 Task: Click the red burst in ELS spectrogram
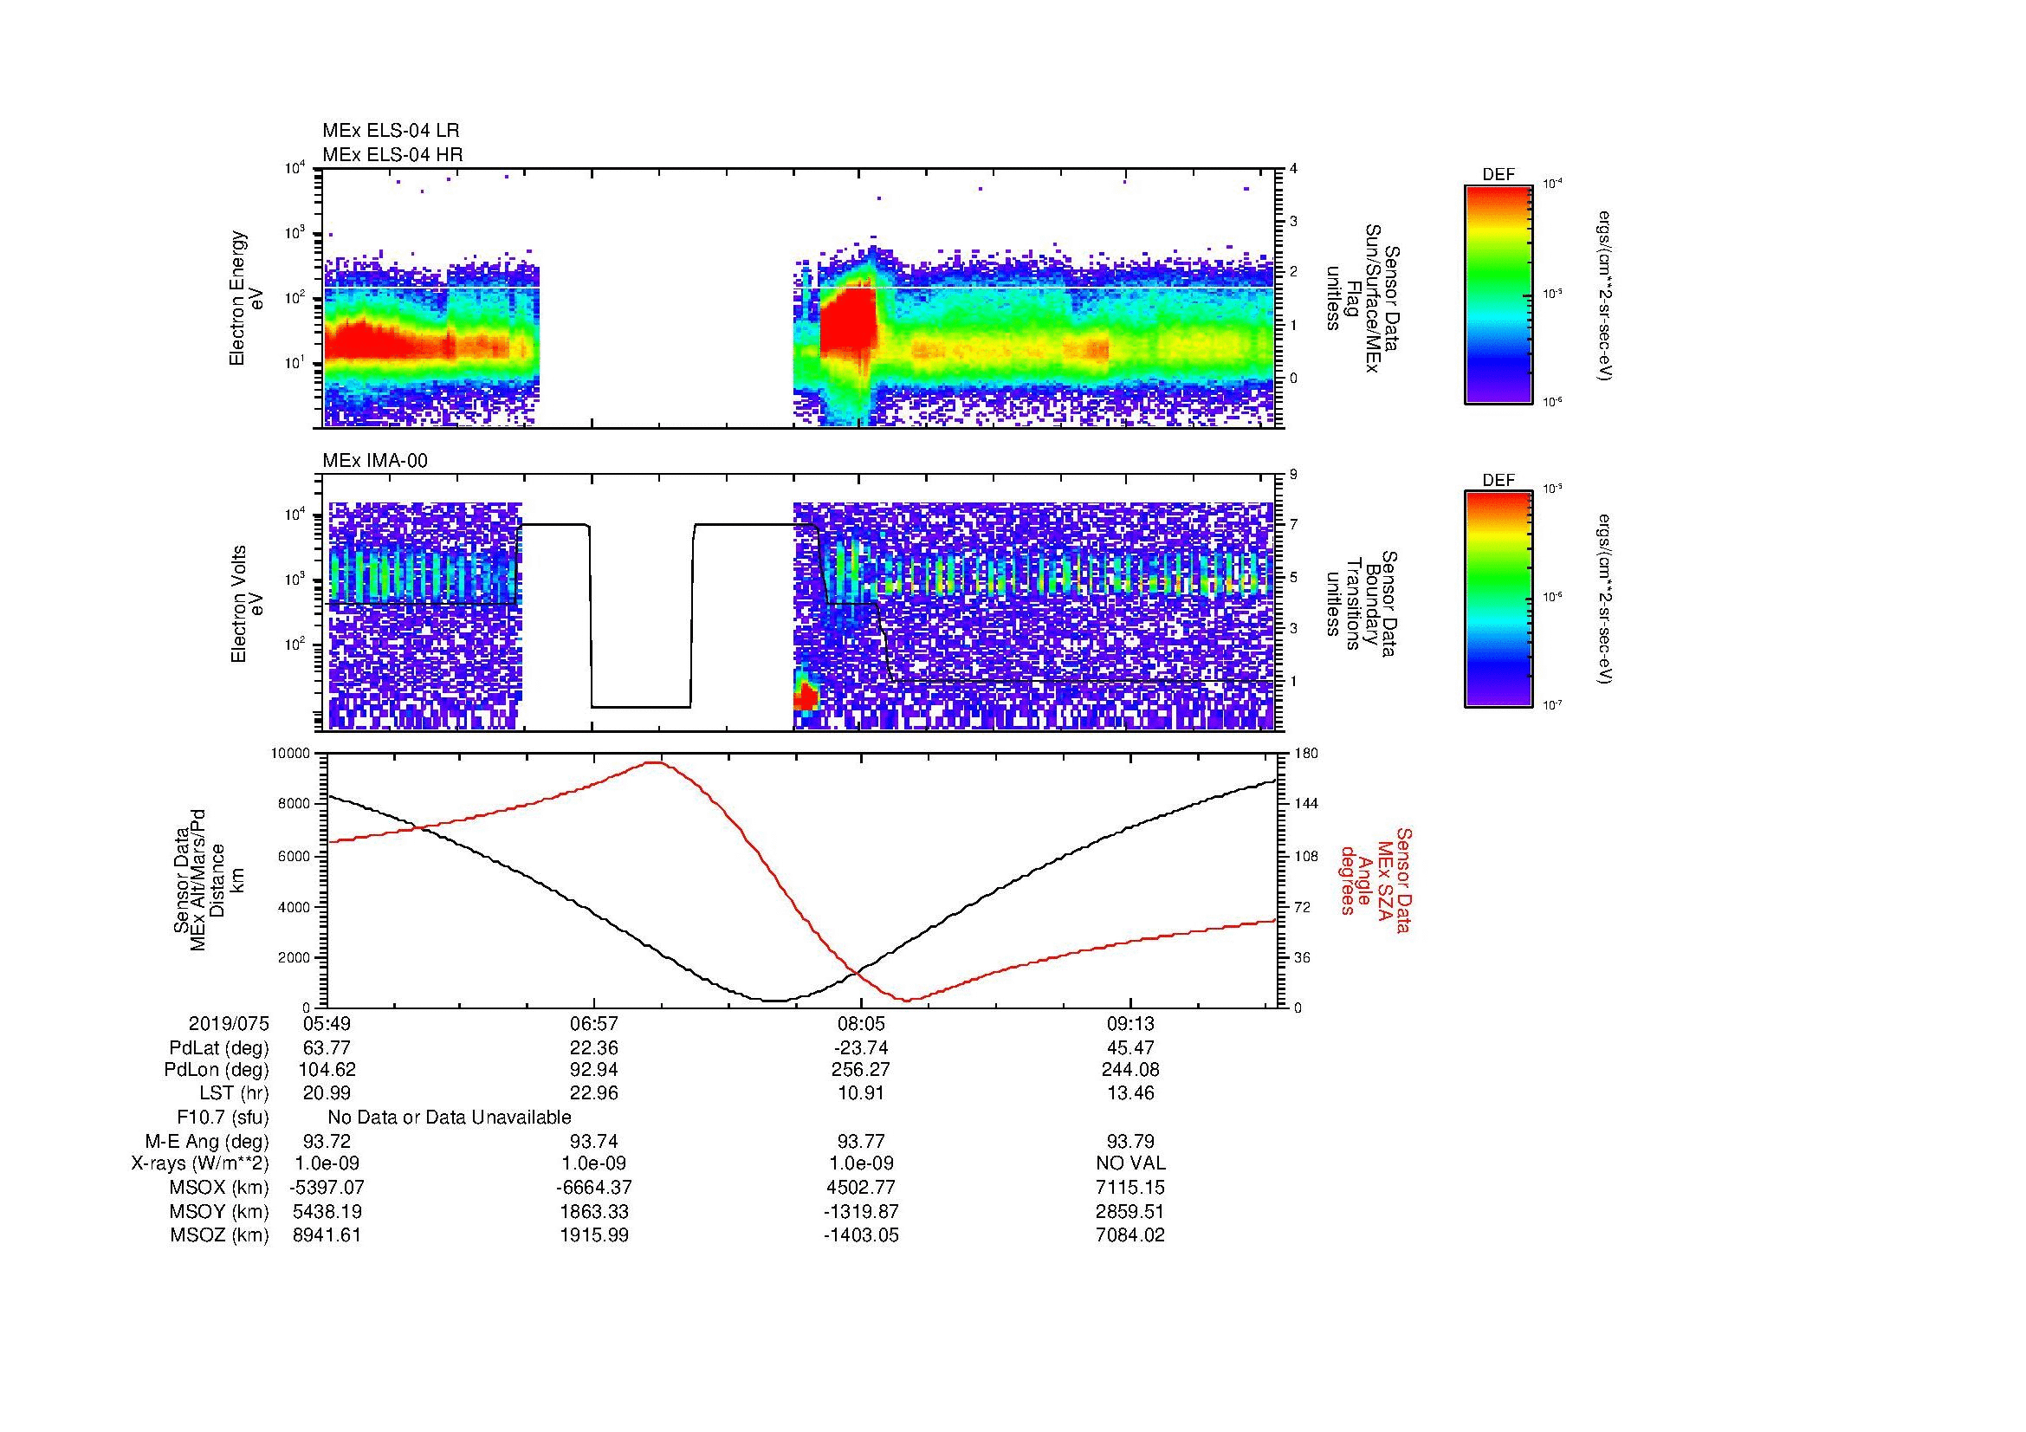click(x=848, y=318)
